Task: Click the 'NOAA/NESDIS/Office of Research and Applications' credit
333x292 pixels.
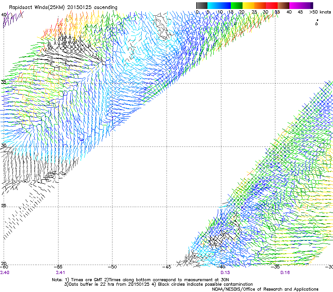Action: coord(265,289)
